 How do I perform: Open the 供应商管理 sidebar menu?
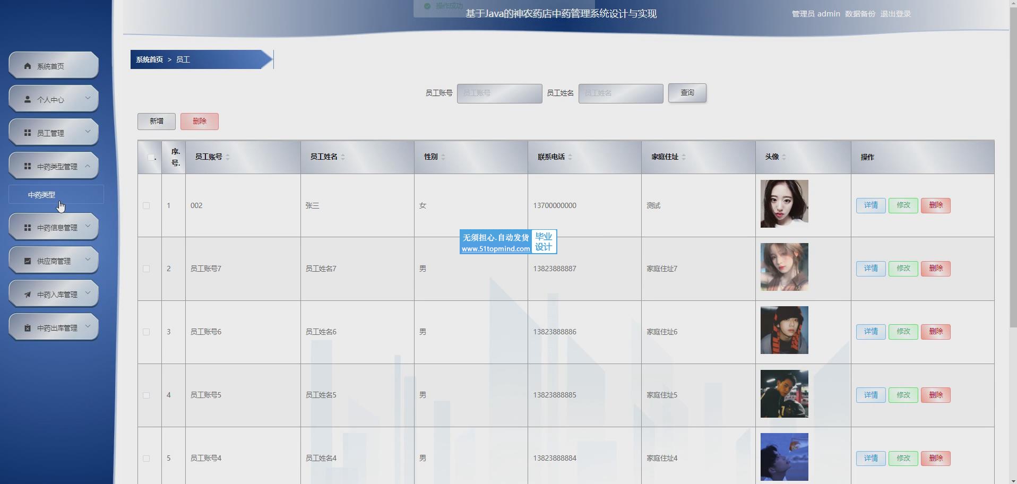54,260
